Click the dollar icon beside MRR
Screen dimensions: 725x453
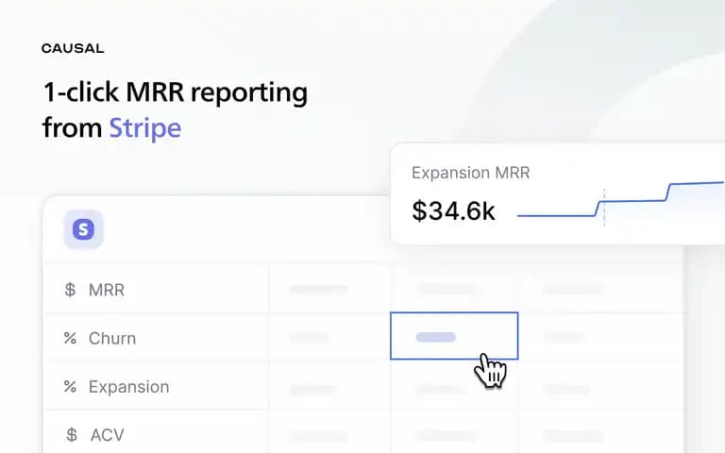[x=70, y=290]
